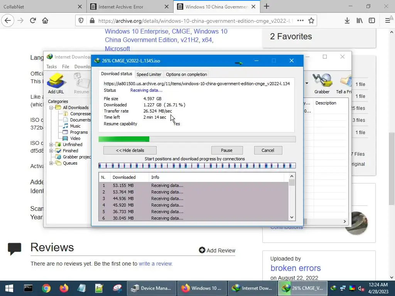The height and width of the screenshot is (296, 395).
Task: Click the network tray icon
Action: click(343, 288)
